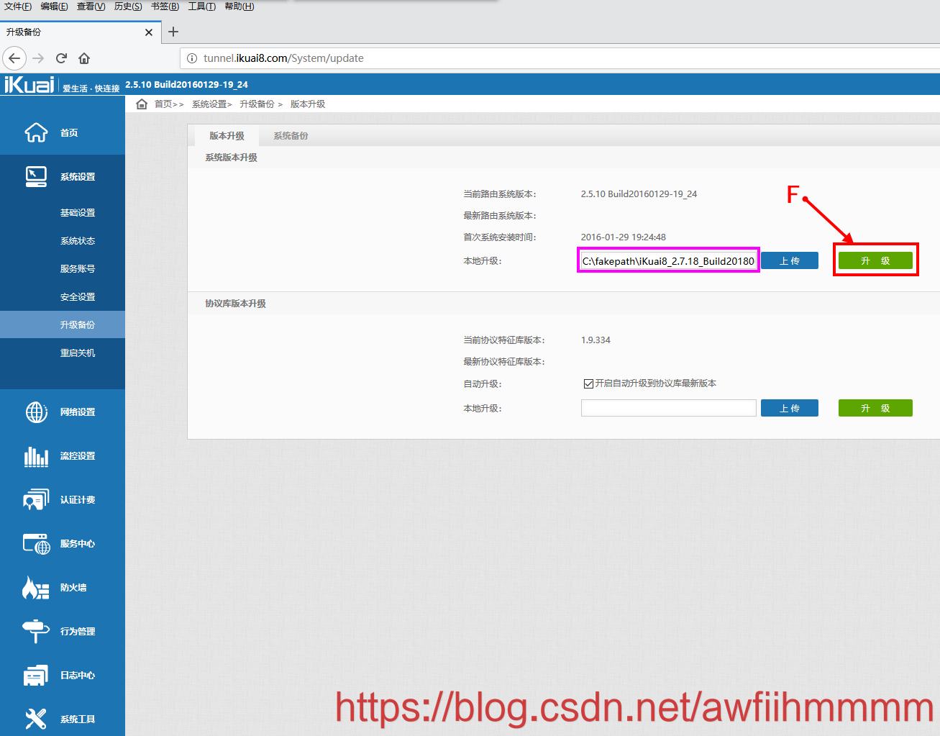
Task: Click the 防火墙 flame wall icon
Action: point(36,588)
